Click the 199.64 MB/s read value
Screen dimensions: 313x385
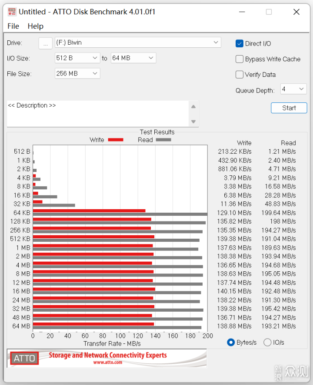click(279, 213)
